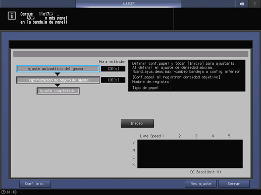This screenshot has height=195, width=261.
Task: Click the Definir conf.papel instruction text
Action: pyautogui.click(x=184, y=63)
